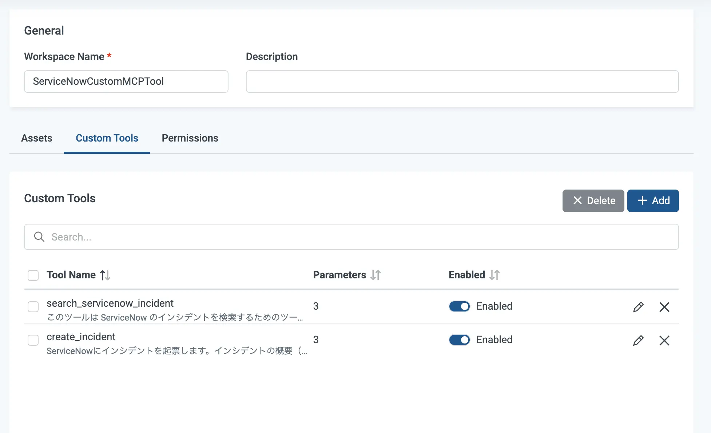Focus the Workspace Name field
Viewport: 711px width, 433px height.
click(x=126, y=82)
